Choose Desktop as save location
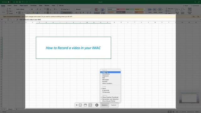The image size is (201, 113). tap(110, 72)
